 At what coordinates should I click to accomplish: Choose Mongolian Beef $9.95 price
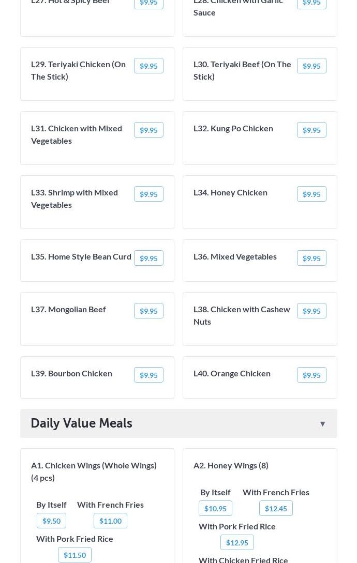pyautogui.click(x=148, y=311)
